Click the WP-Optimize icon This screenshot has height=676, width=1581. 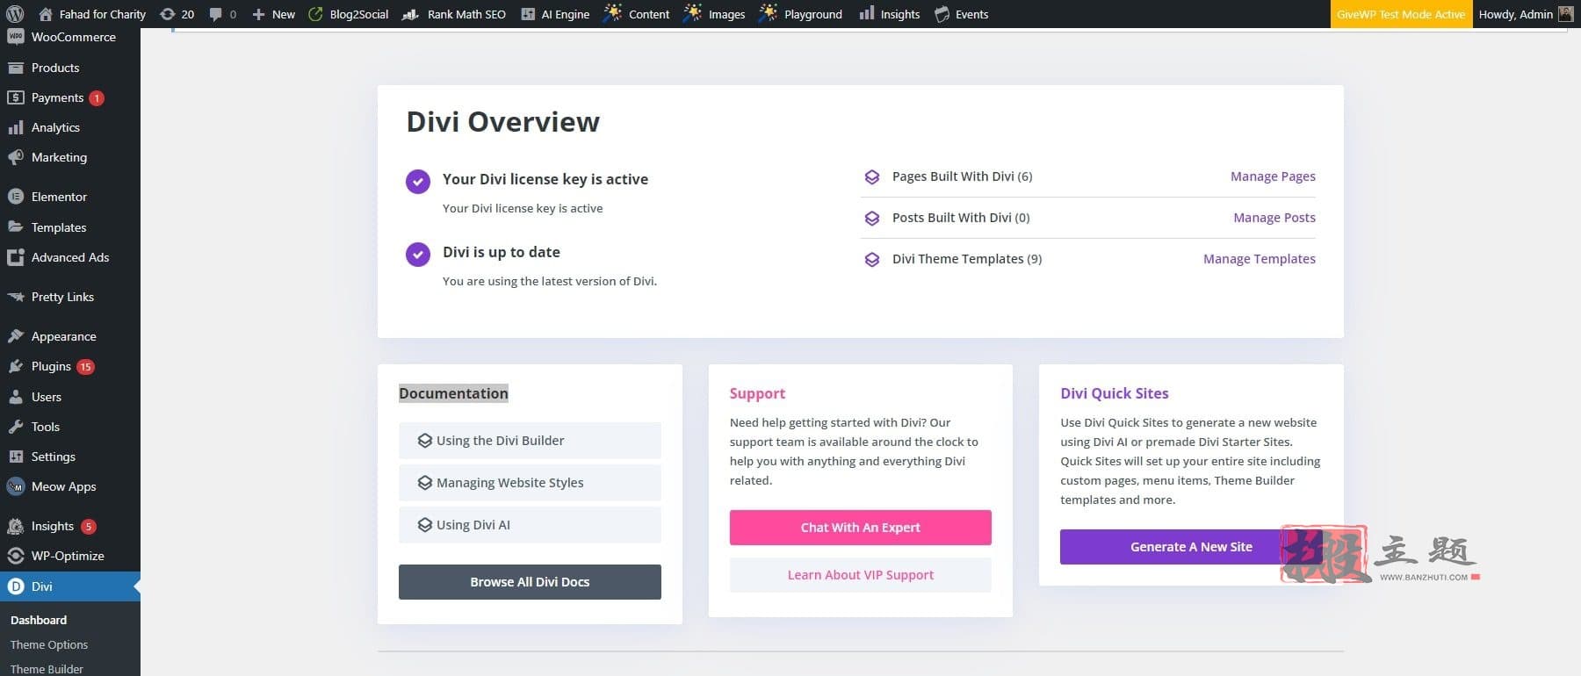[x=15, y=556]
